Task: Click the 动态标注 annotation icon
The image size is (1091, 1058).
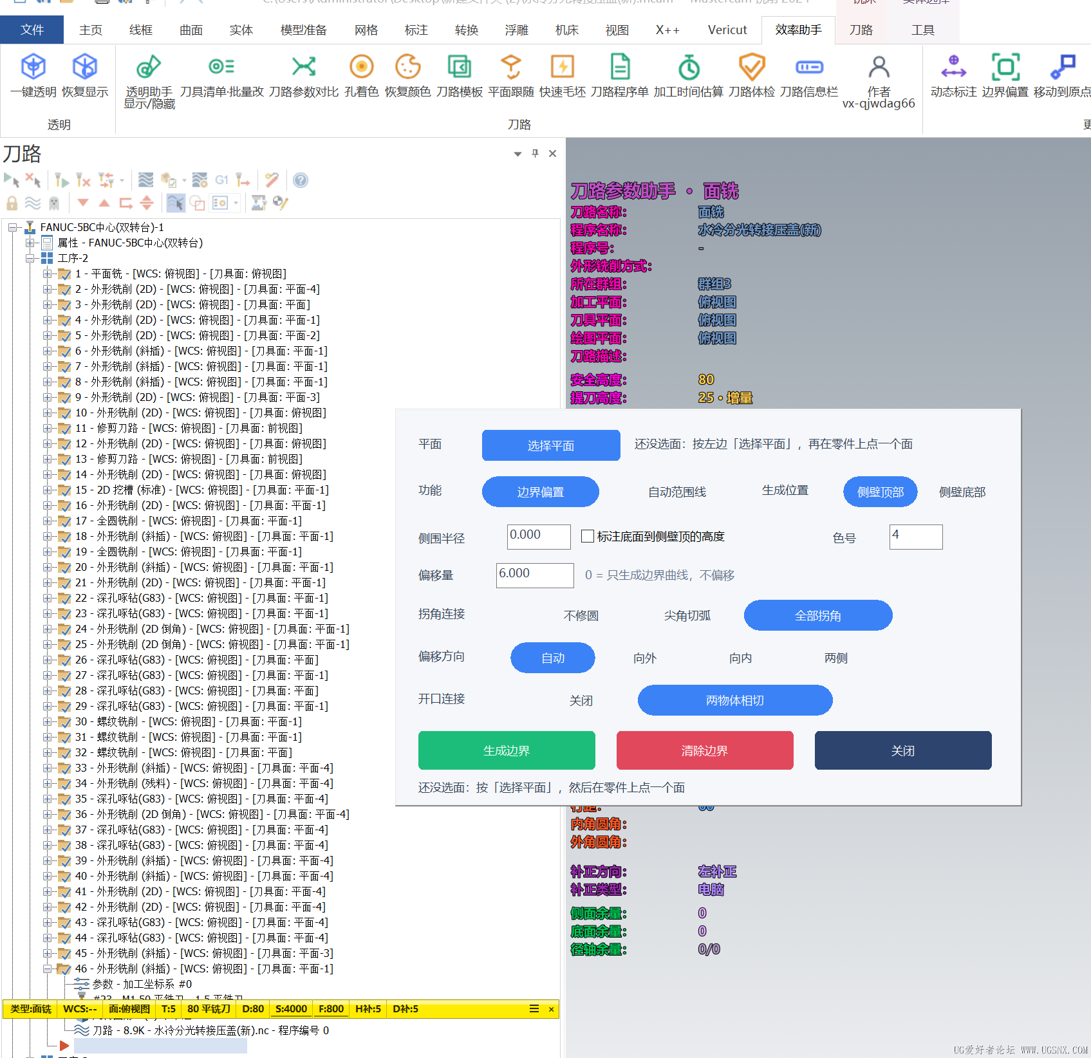Action: click(x=954, y=67)
